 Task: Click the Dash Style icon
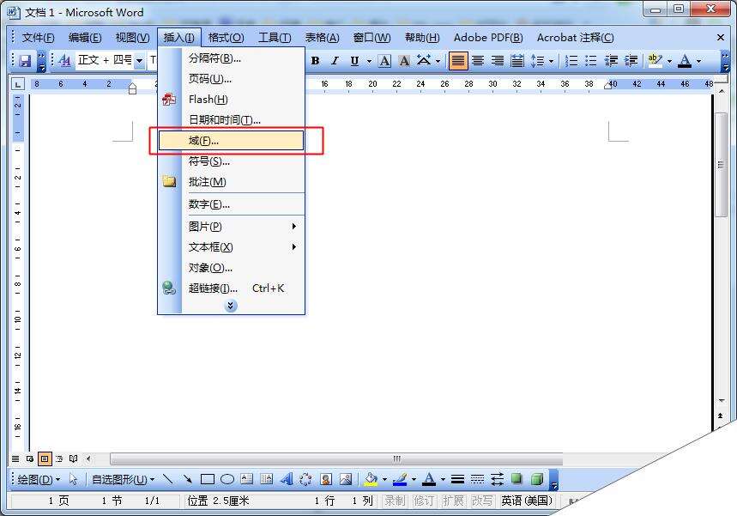pos(477,479)
